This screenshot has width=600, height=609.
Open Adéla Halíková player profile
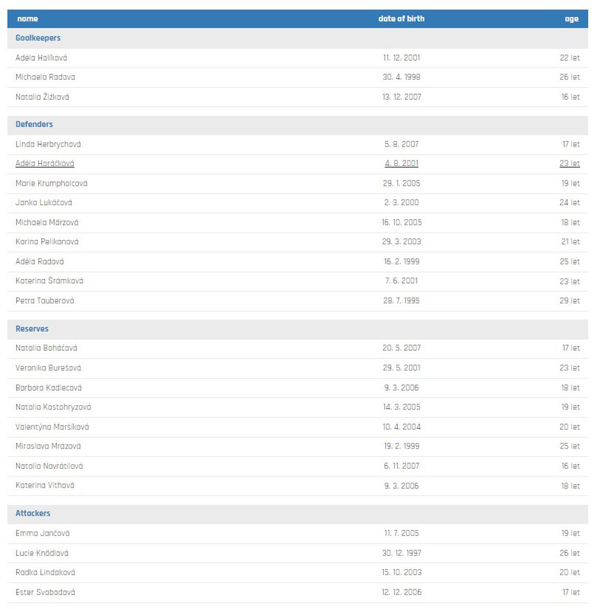pyautogui.click(x=41, y=58)
